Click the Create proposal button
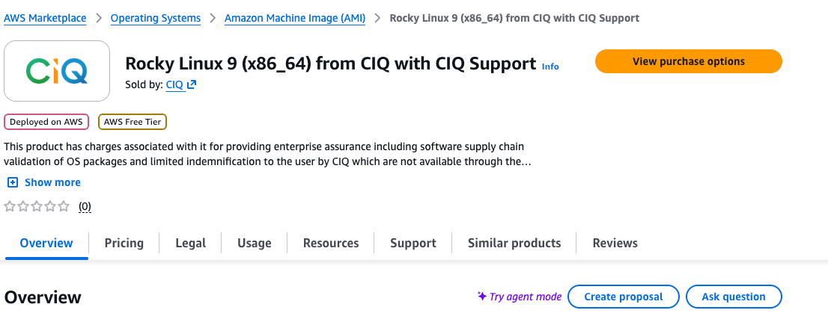The height and width of the screenshot is (319, 828). pyautogui.click(x=623, y=297)
